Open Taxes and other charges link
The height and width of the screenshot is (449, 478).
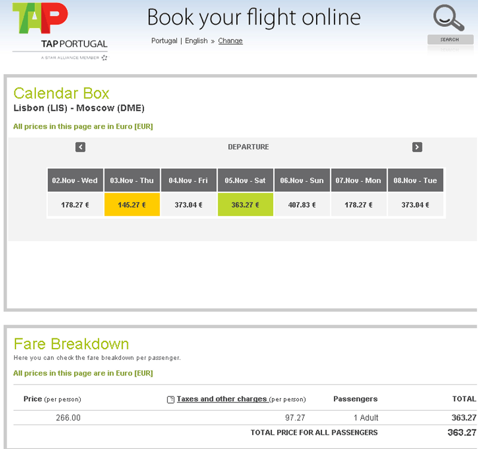pyautogui.click(x=222, y=399)
